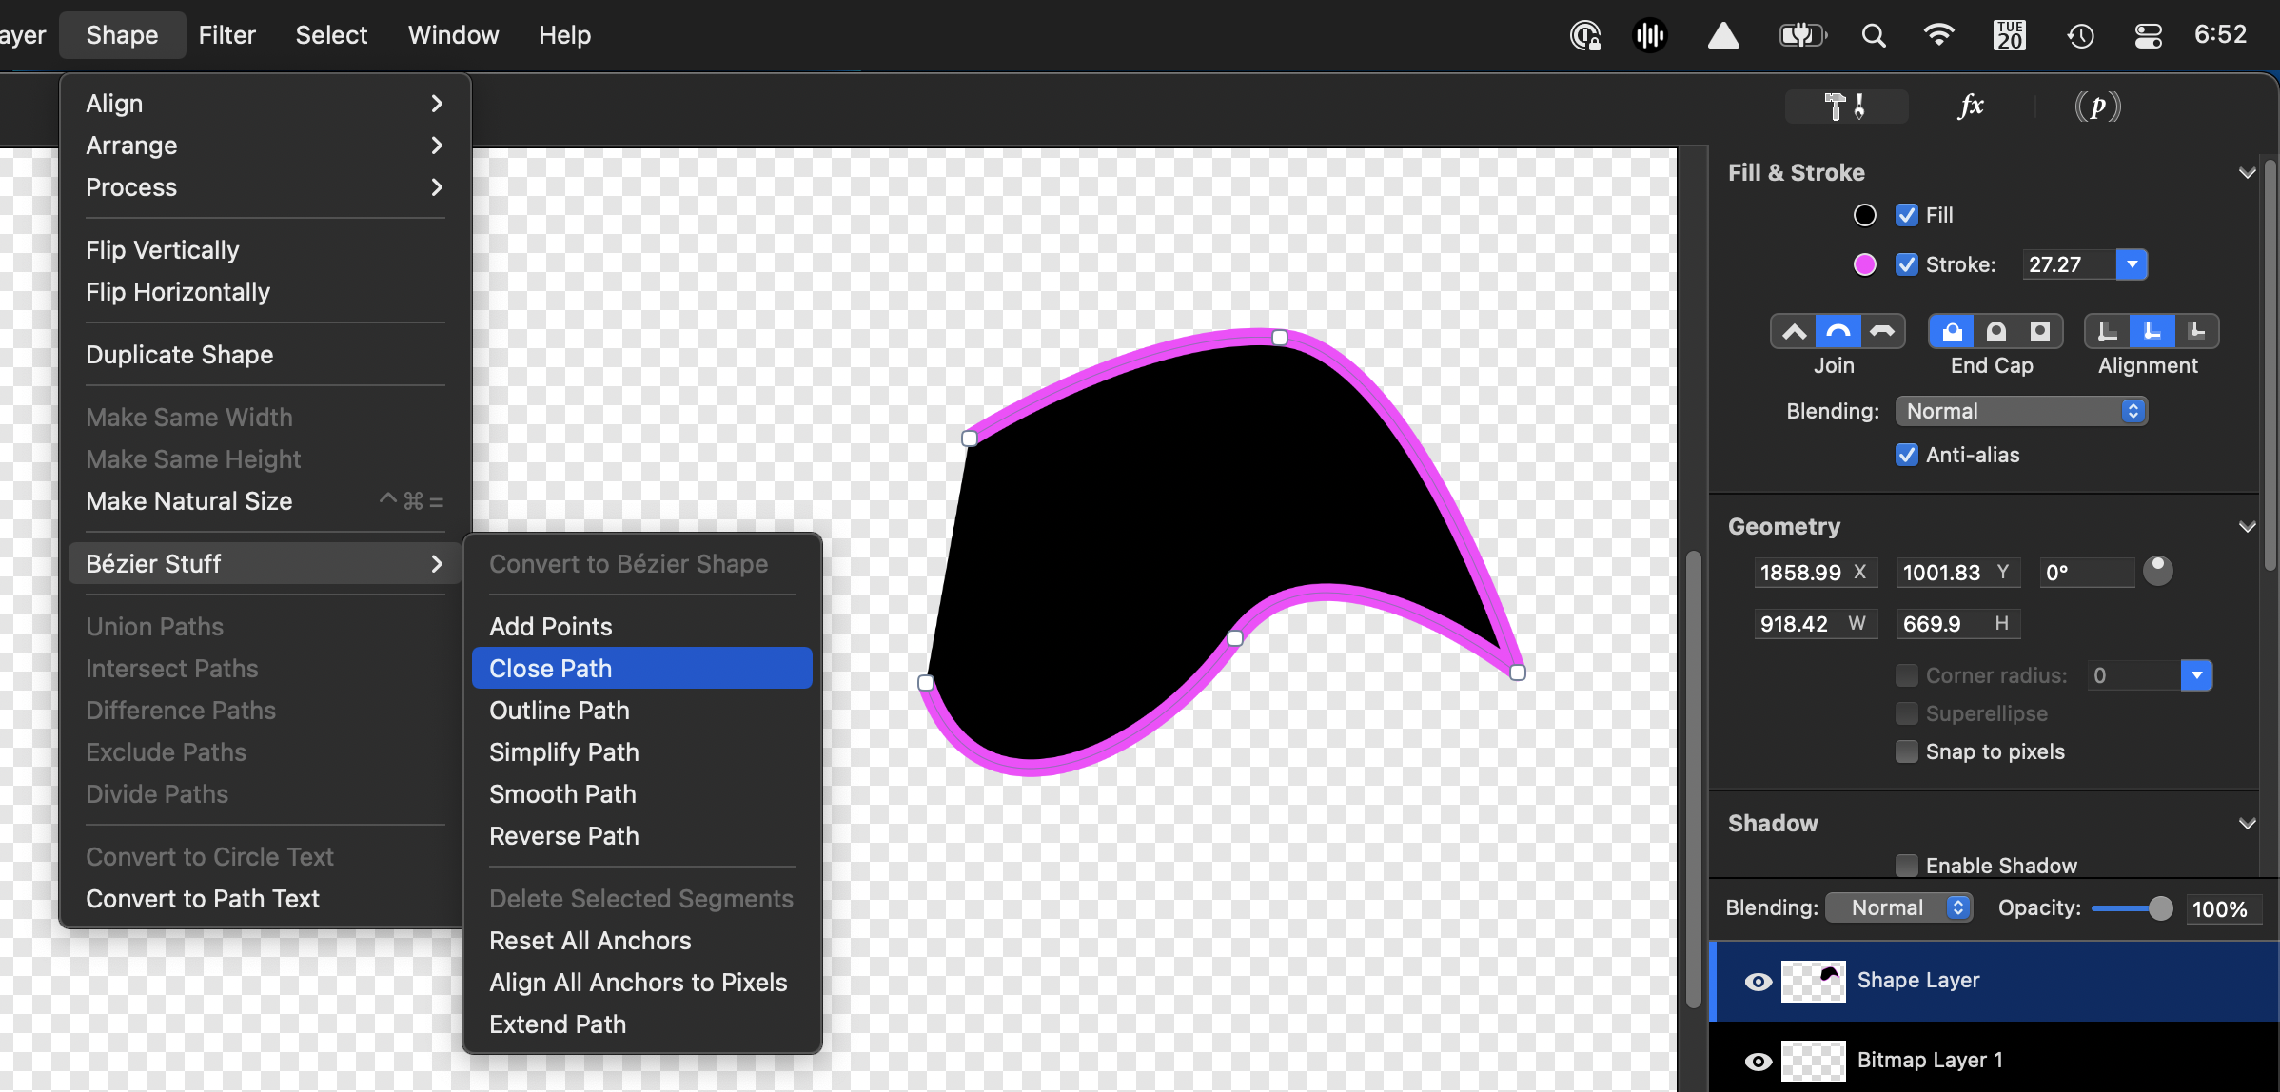Screen dimensions: 2280x1092
Task: Choose the round end cap style
Action: (1995, 331)
